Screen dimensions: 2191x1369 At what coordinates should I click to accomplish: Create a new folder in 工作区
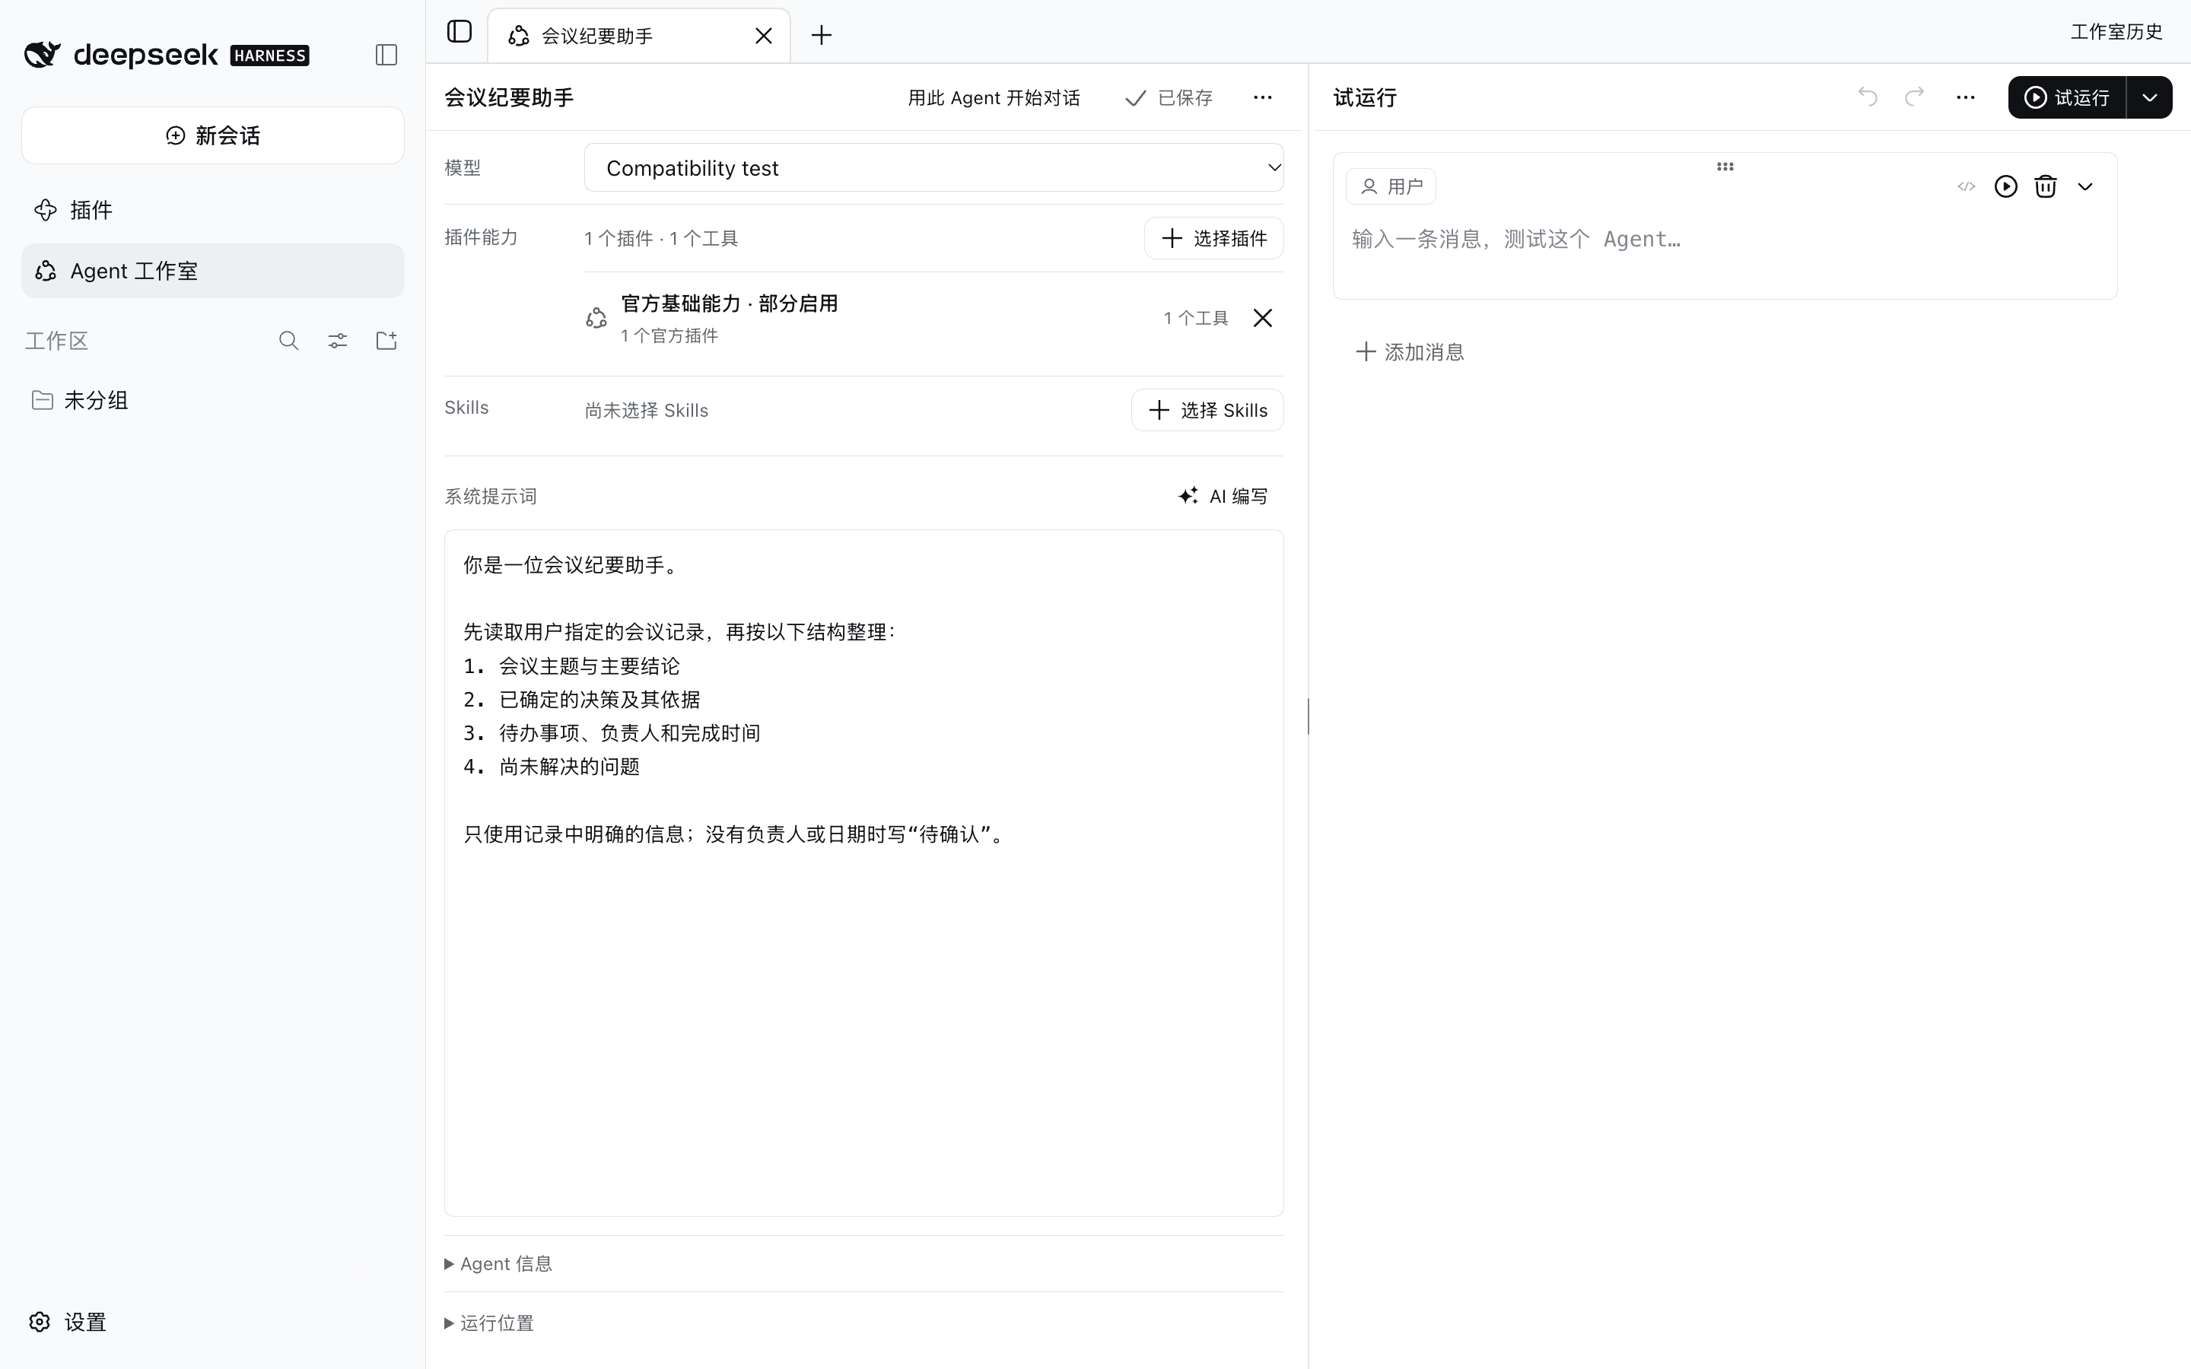coord(386,341)
